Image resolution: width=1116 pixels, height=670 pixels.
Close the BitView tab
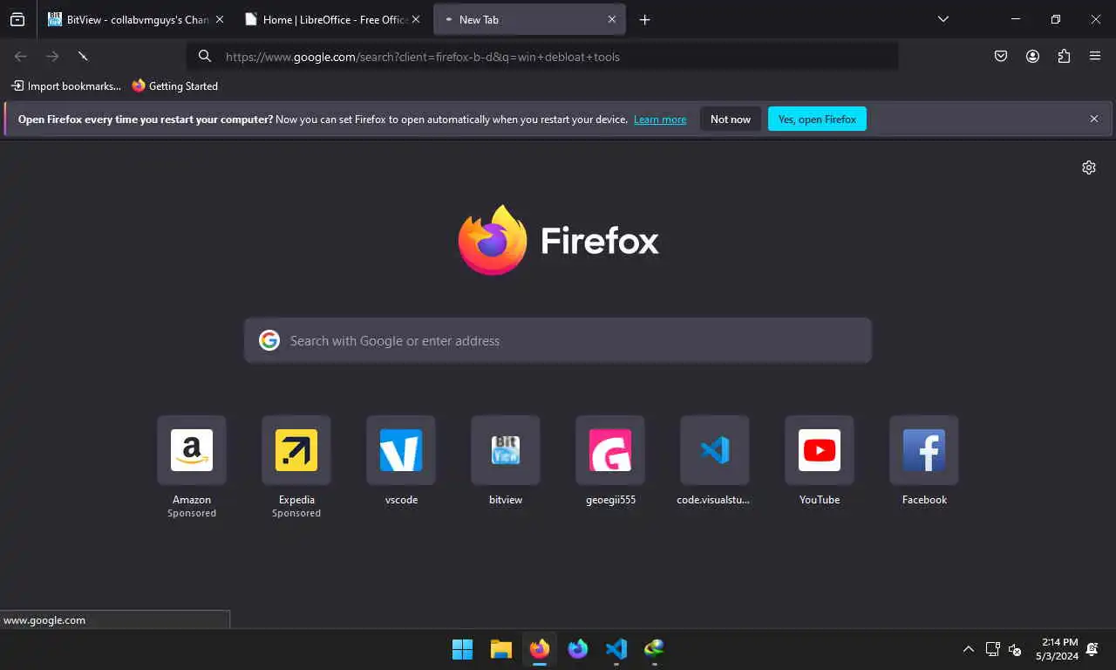[220, 19]
